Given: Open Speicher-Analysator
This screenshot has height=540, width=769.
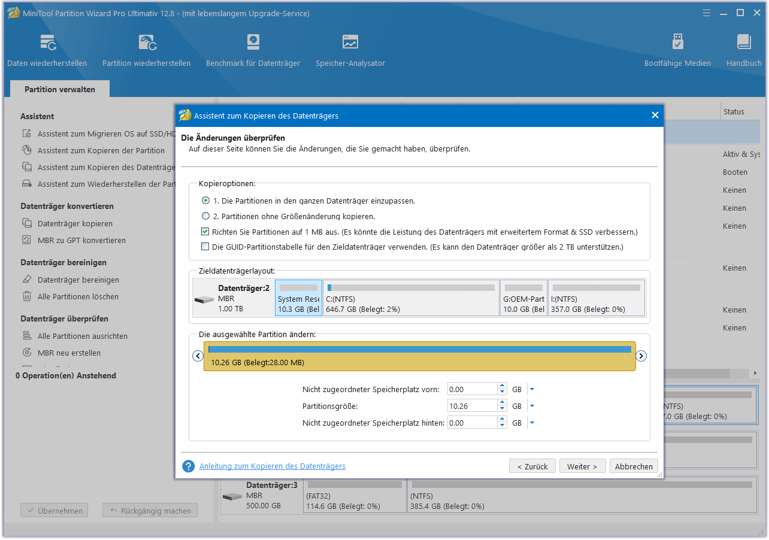Looking at the screenshot, I should click(x=350, y=50).
